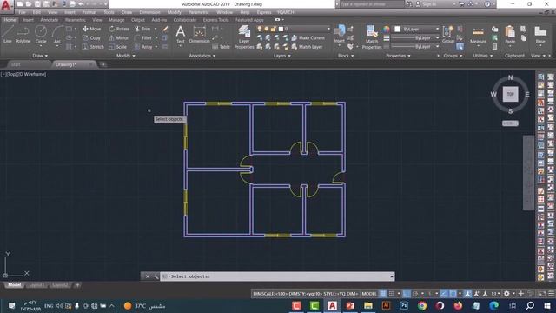Toggle clean screen mode in status bar

[x=542, y=294]
